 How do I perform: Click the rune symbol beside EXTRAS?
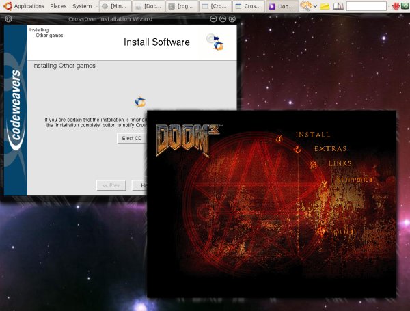(x=297, y=150)
